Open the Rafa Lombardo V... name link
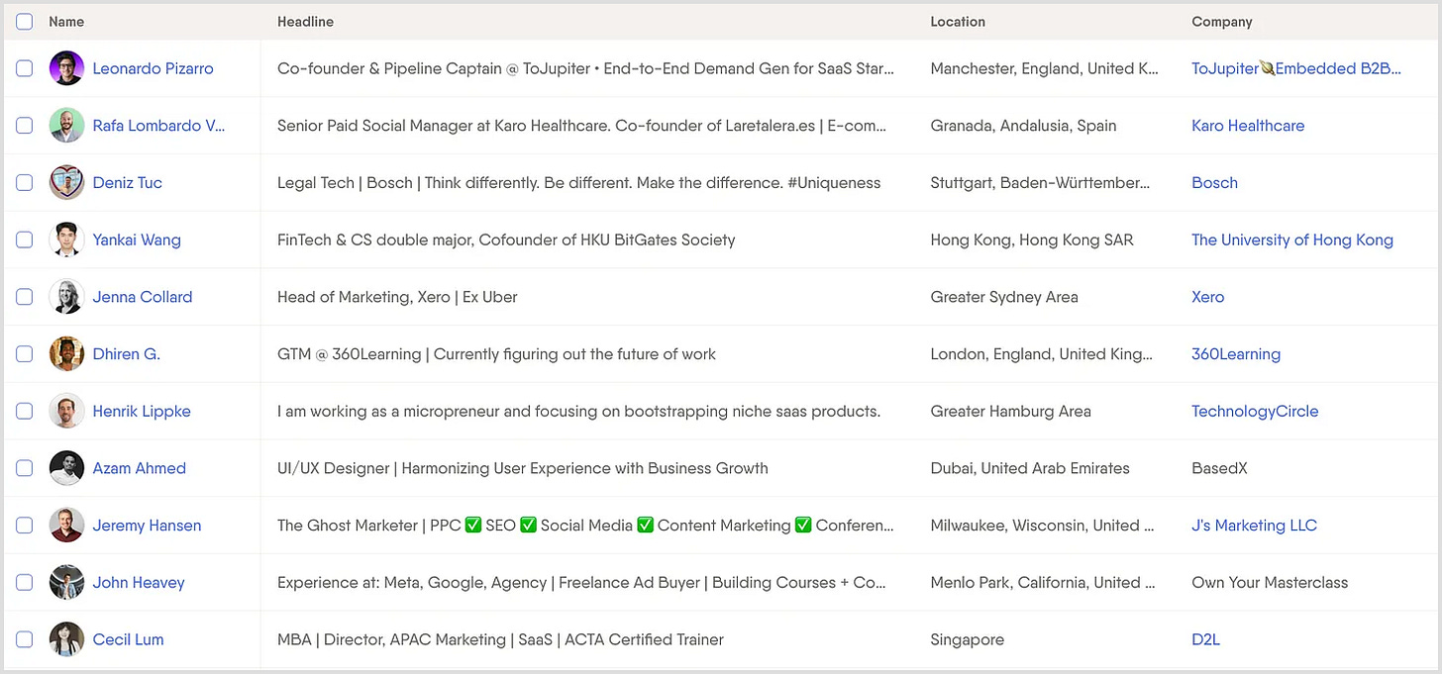The image size is (1442, 674). pos(159,126)
